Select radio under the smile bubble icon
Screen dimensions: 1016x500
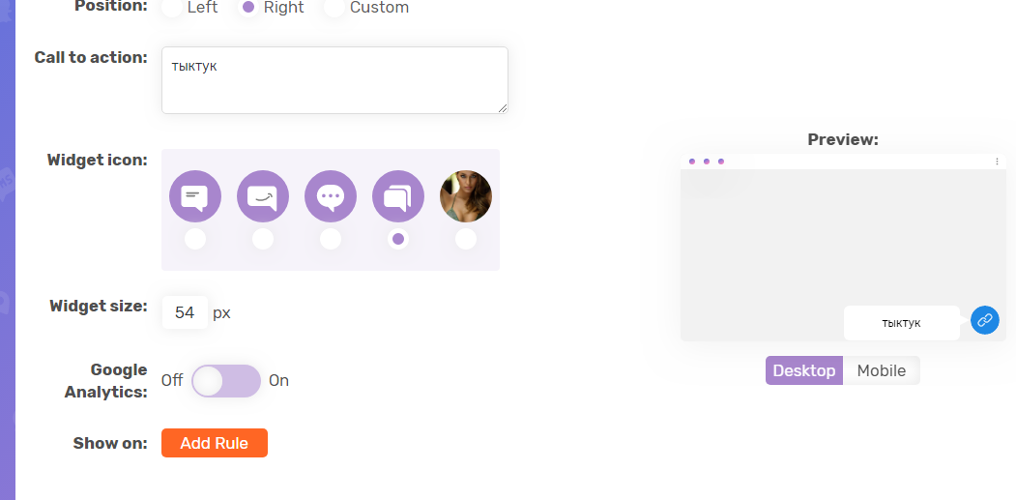(x=263, y=239)
